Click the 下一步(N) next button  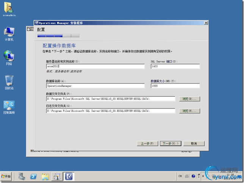[170, 144]
